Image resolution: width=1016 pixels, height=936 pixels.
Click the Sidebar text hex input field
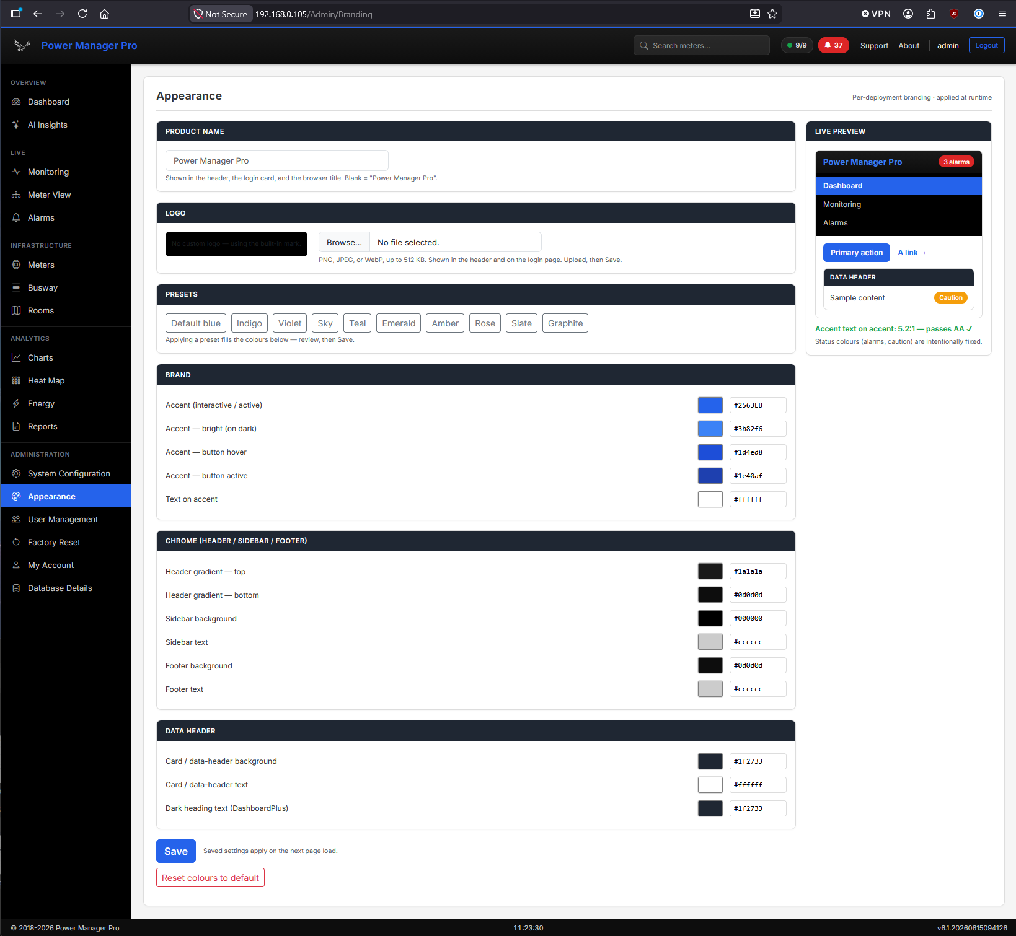coord(758,642)
